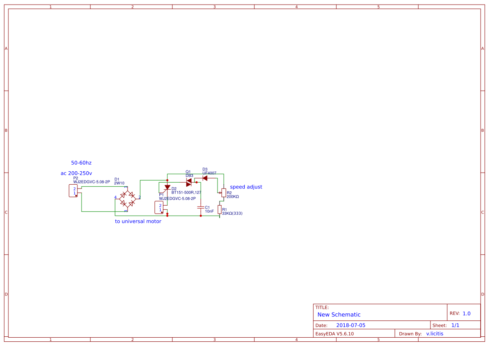489x346 pixels.
Task: Click the P1 connector symbol
Action: point(159,206)
